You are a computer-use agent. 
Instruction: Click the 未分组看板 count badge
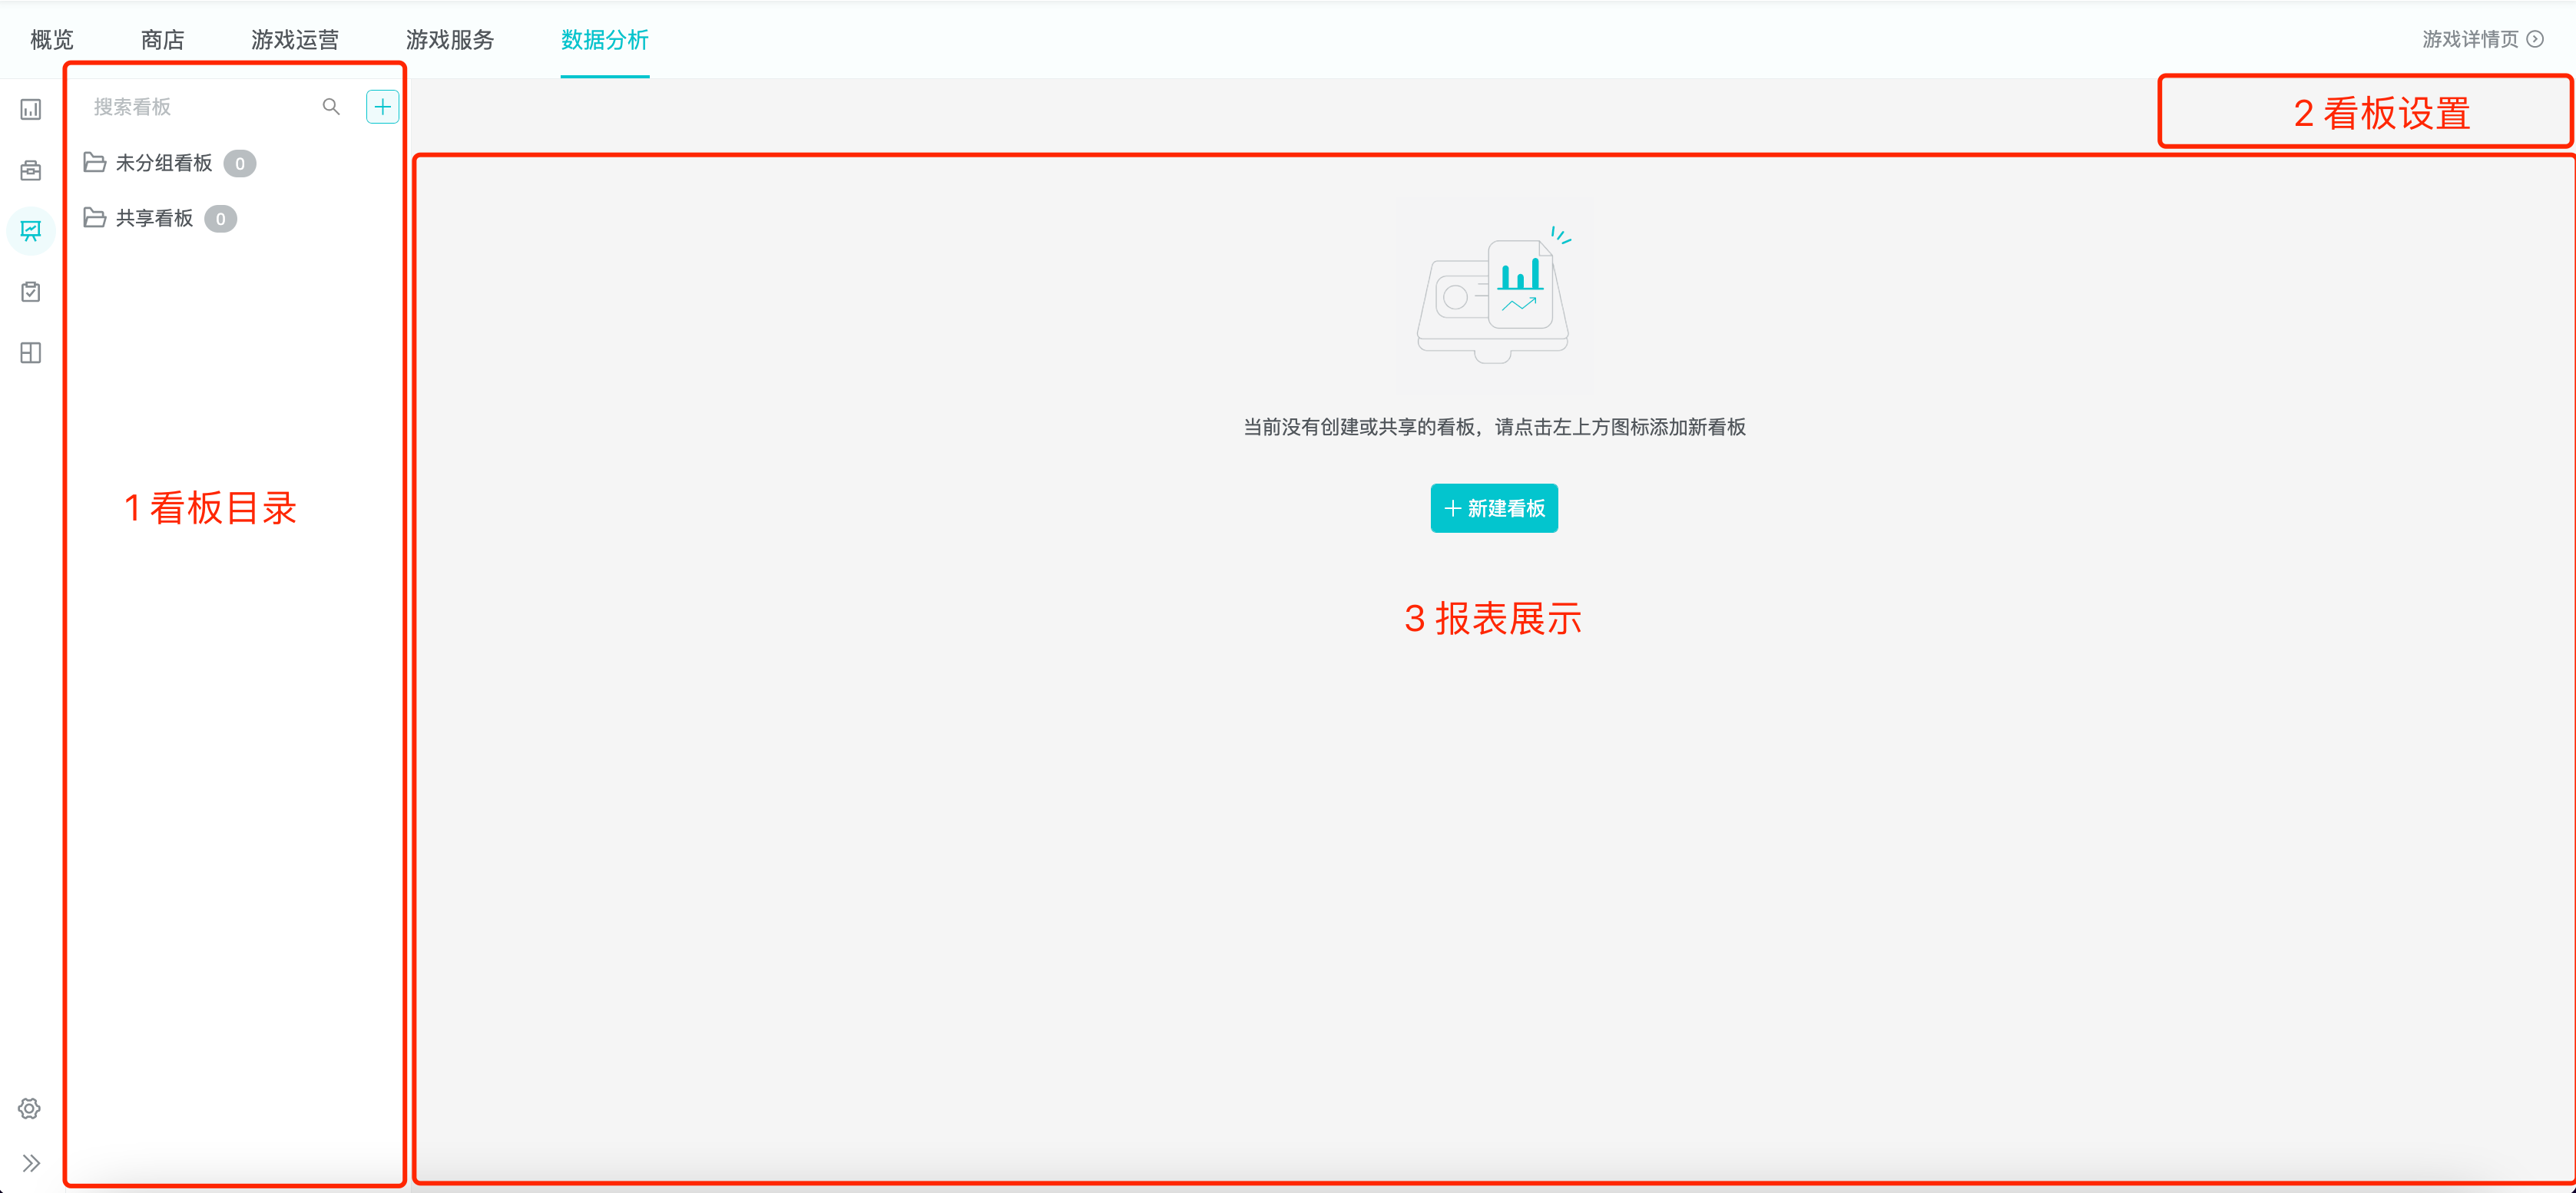click(240, 164)
